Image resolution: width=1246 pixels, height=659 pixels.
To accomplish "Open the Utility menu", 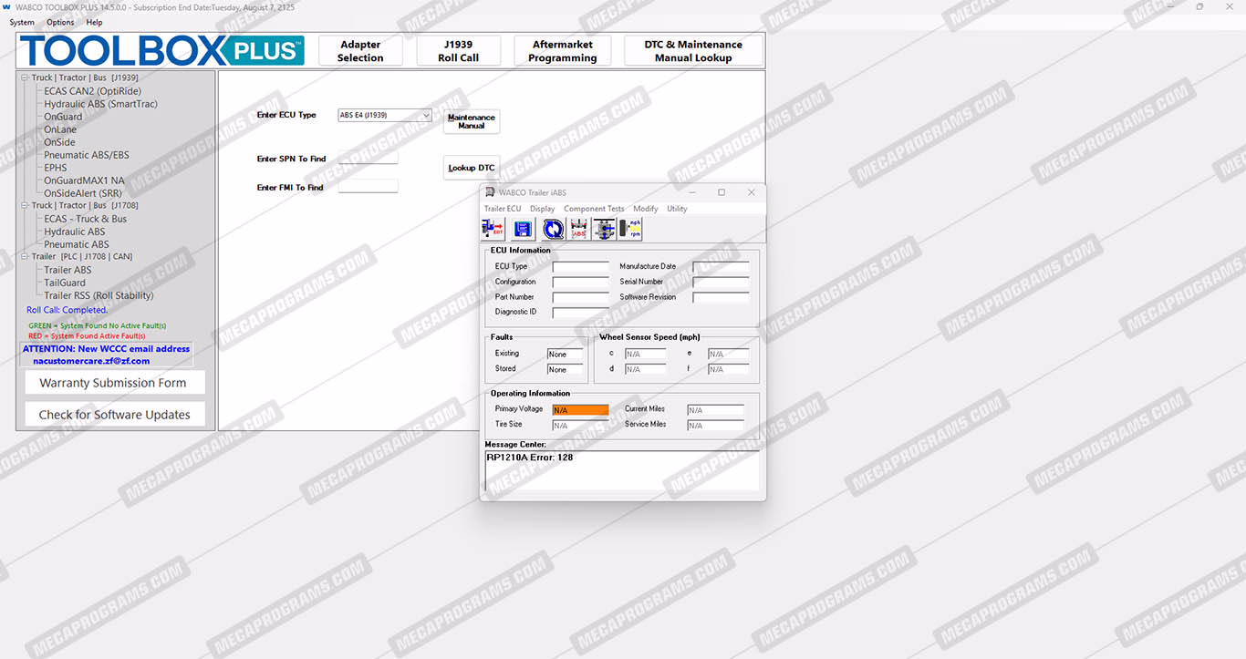I will pos(677,209).
